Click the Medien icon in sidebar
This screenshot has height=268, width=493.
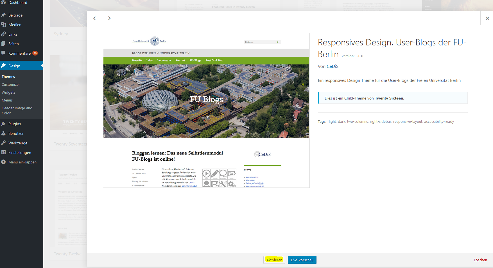click(x=3, y=25)
